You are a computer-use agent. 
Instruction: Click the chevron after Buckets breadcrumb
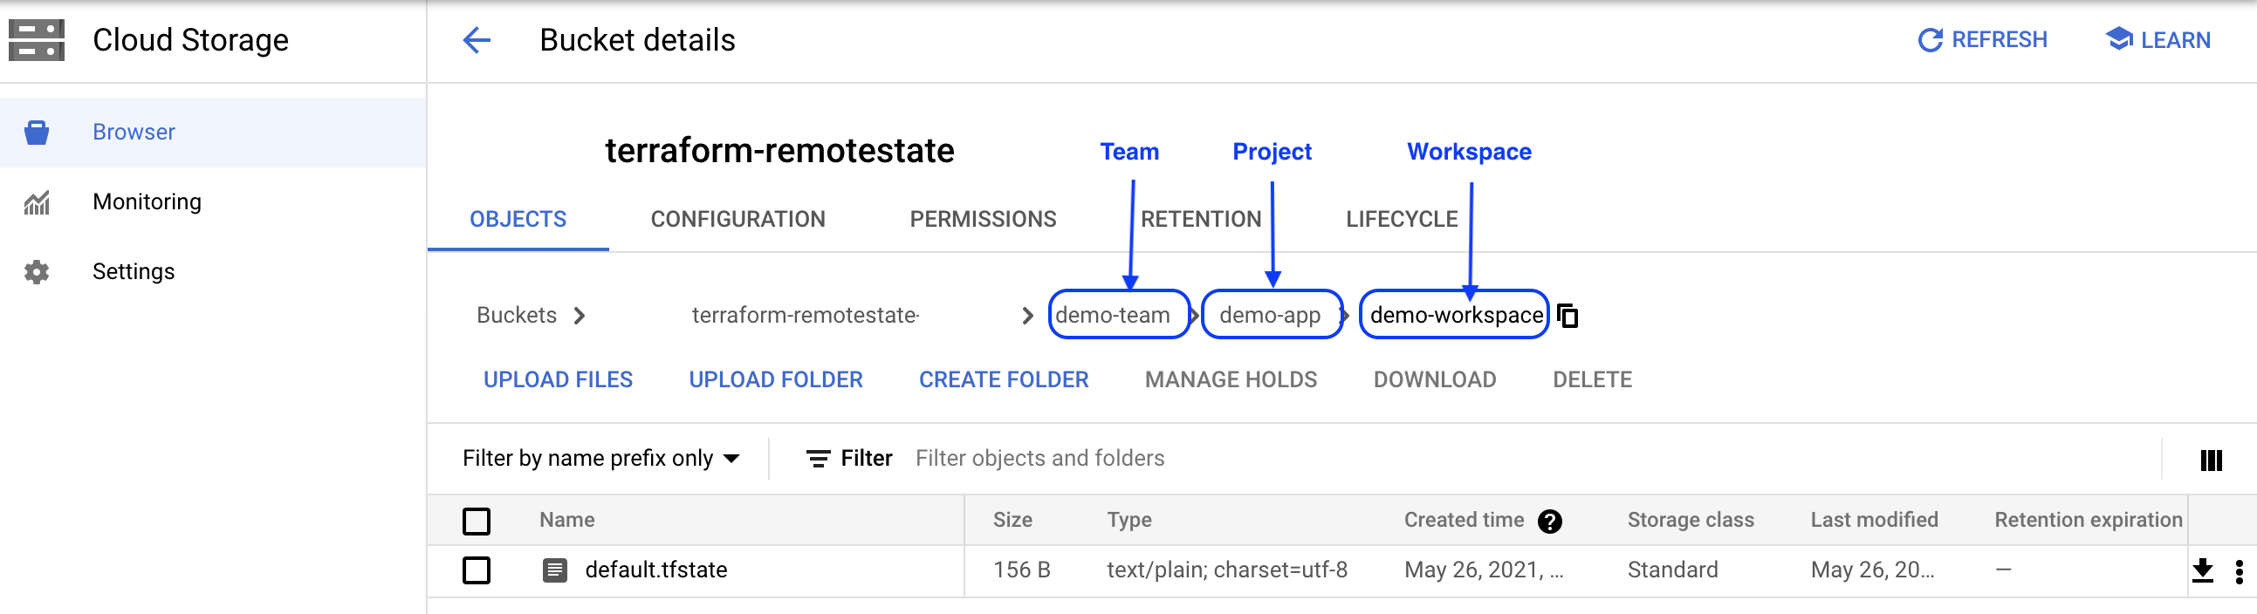[580, 316]
